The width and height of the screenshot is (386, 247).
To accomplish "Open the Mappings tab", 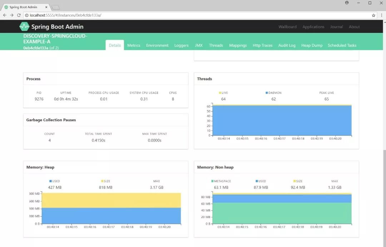I will click(x=238, y=45).
